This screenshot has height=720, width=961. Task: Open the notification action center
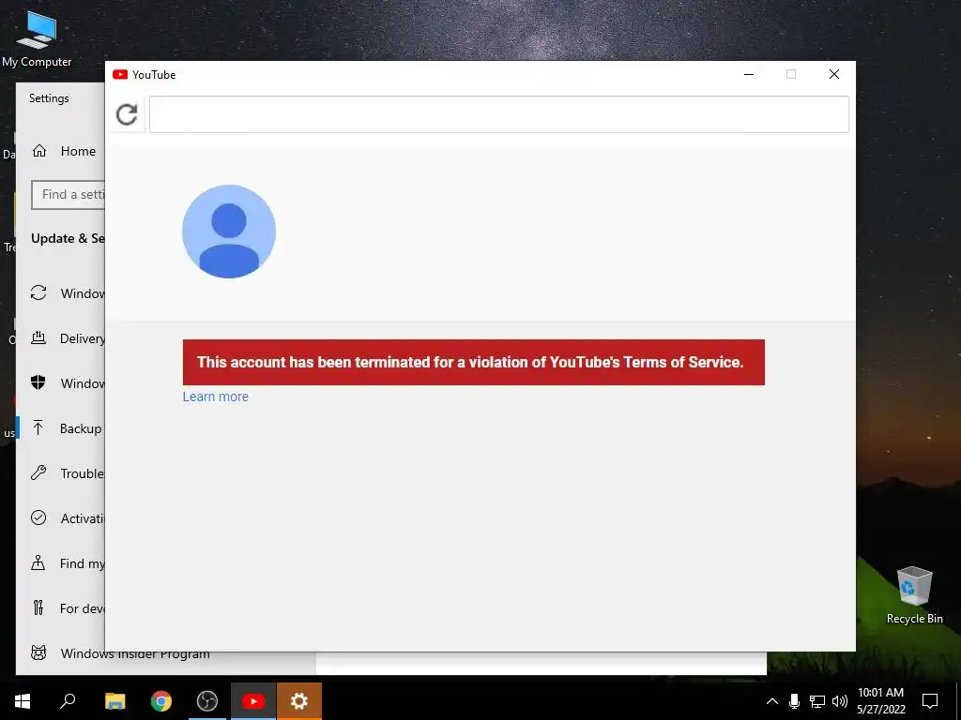[x=930, y=701]
